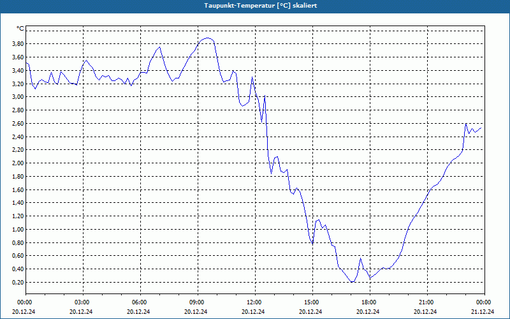Select the 2,80 y-axis value
Screen dimensions: 510x319
(x=18, y=110)
